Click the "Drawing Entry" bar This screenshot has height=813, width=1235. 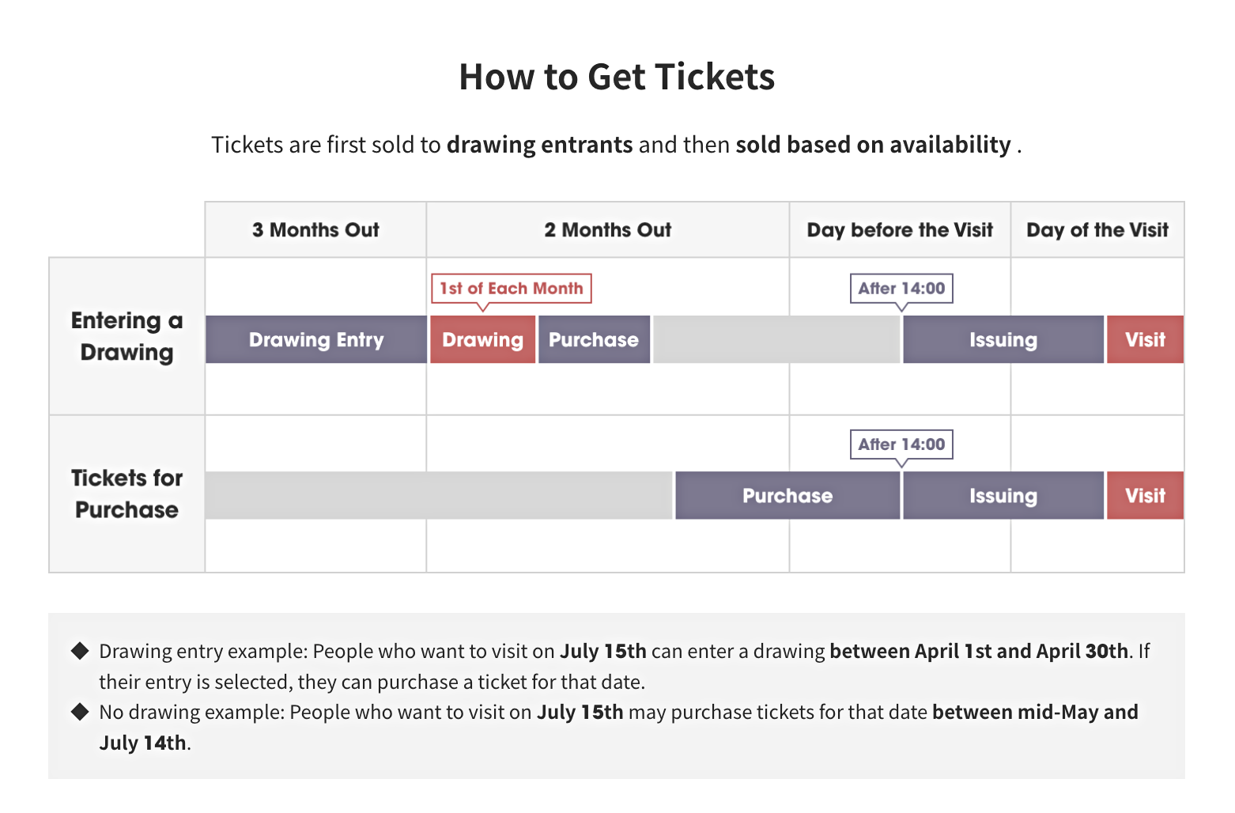tap(315, 340)
